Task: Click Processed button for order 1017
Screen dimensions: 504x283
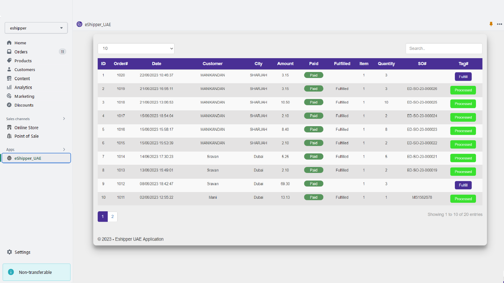Action: point(463,117)
